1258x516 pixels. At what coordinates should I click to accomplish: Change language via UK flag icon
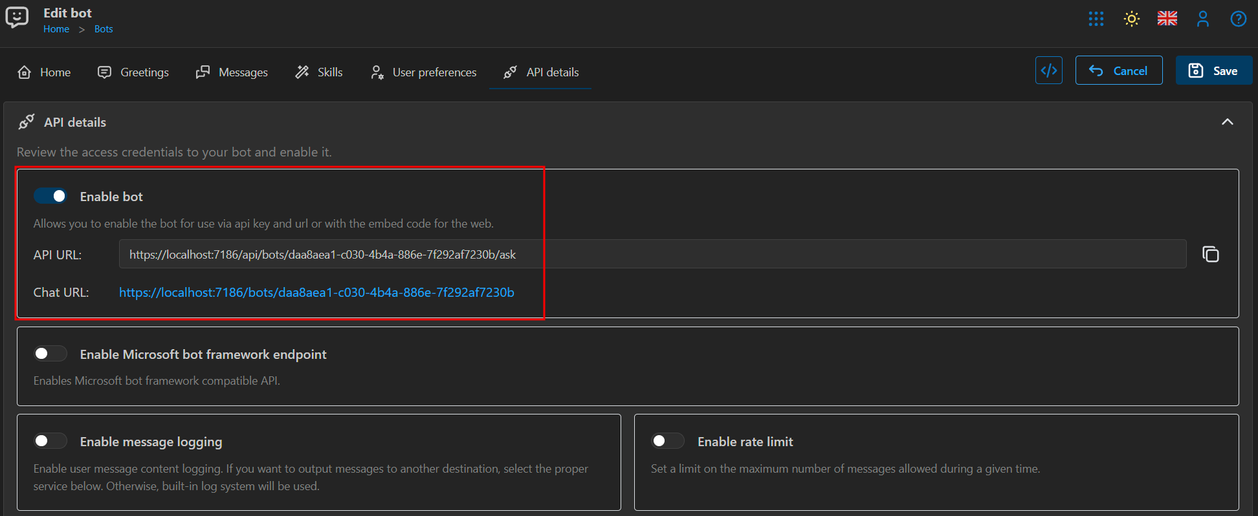(1167, 19)
